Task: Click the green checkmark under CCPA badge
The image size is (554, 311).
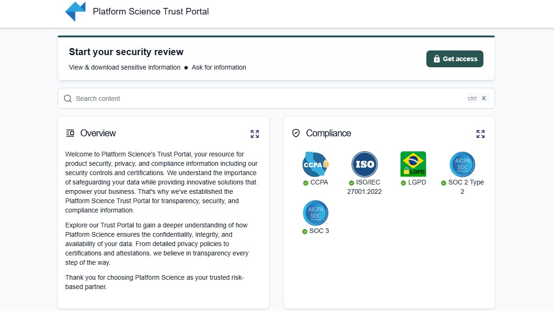Action: (x=306, y=183)
